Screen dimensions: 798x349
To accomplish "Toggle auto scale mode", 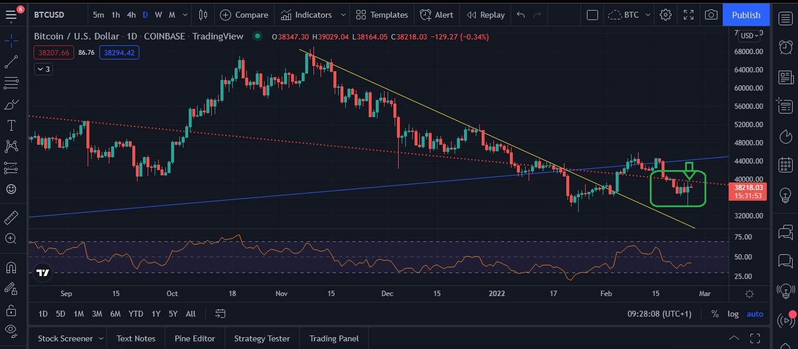I will tap(755, 314).
